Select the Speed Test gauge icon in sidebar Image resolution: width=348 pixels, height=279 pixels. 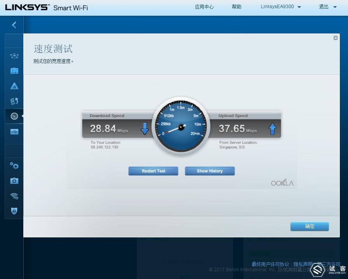(x=14, y=116)
